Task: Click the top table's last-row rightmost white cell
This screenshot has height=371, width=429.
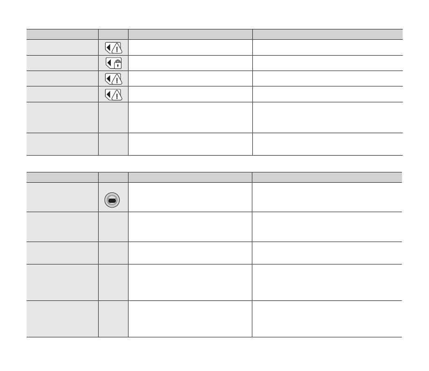Action: tap(327, 144)
